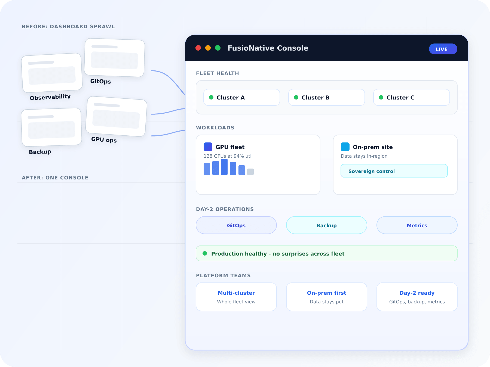This screenshot has height=367, width=490.
Task: Click Cluster A green status dot
Action: pyautogui.click(x=211, y=97)
